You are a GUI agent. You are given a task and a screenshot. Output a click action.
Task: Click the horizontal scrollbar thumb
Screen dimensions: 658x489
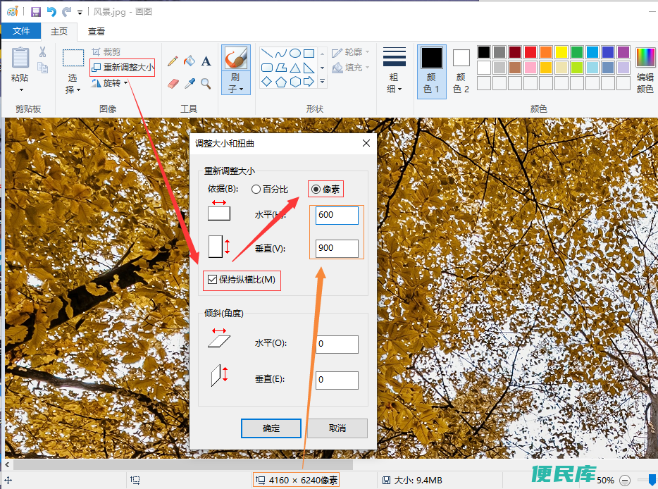pyautogui.click(x=183, y=464)
